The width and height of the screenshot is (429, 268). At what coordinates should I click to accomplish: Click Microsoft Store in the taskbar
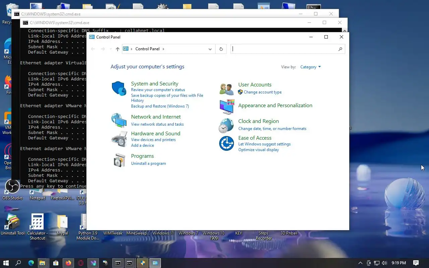(56, 263)
